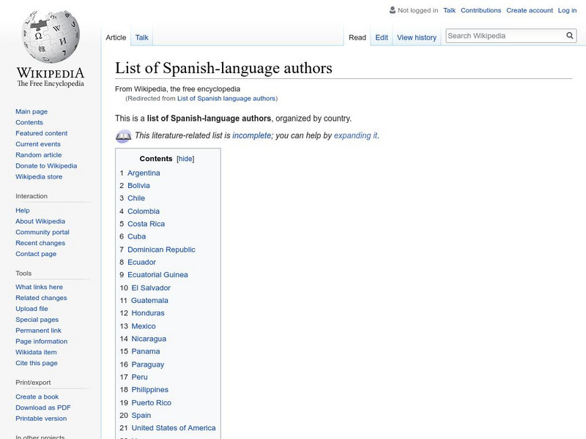
Task: Jump to Cuba section
Action: point(136,236)
